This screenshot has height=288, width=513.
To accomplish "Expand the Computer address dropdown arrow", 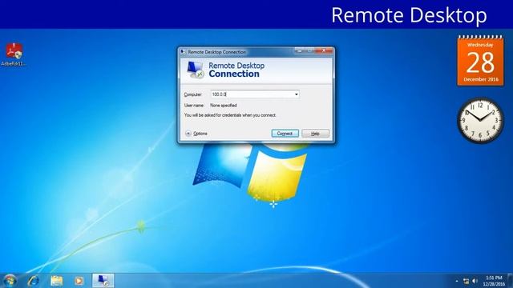I will click(x=296, y=94).
